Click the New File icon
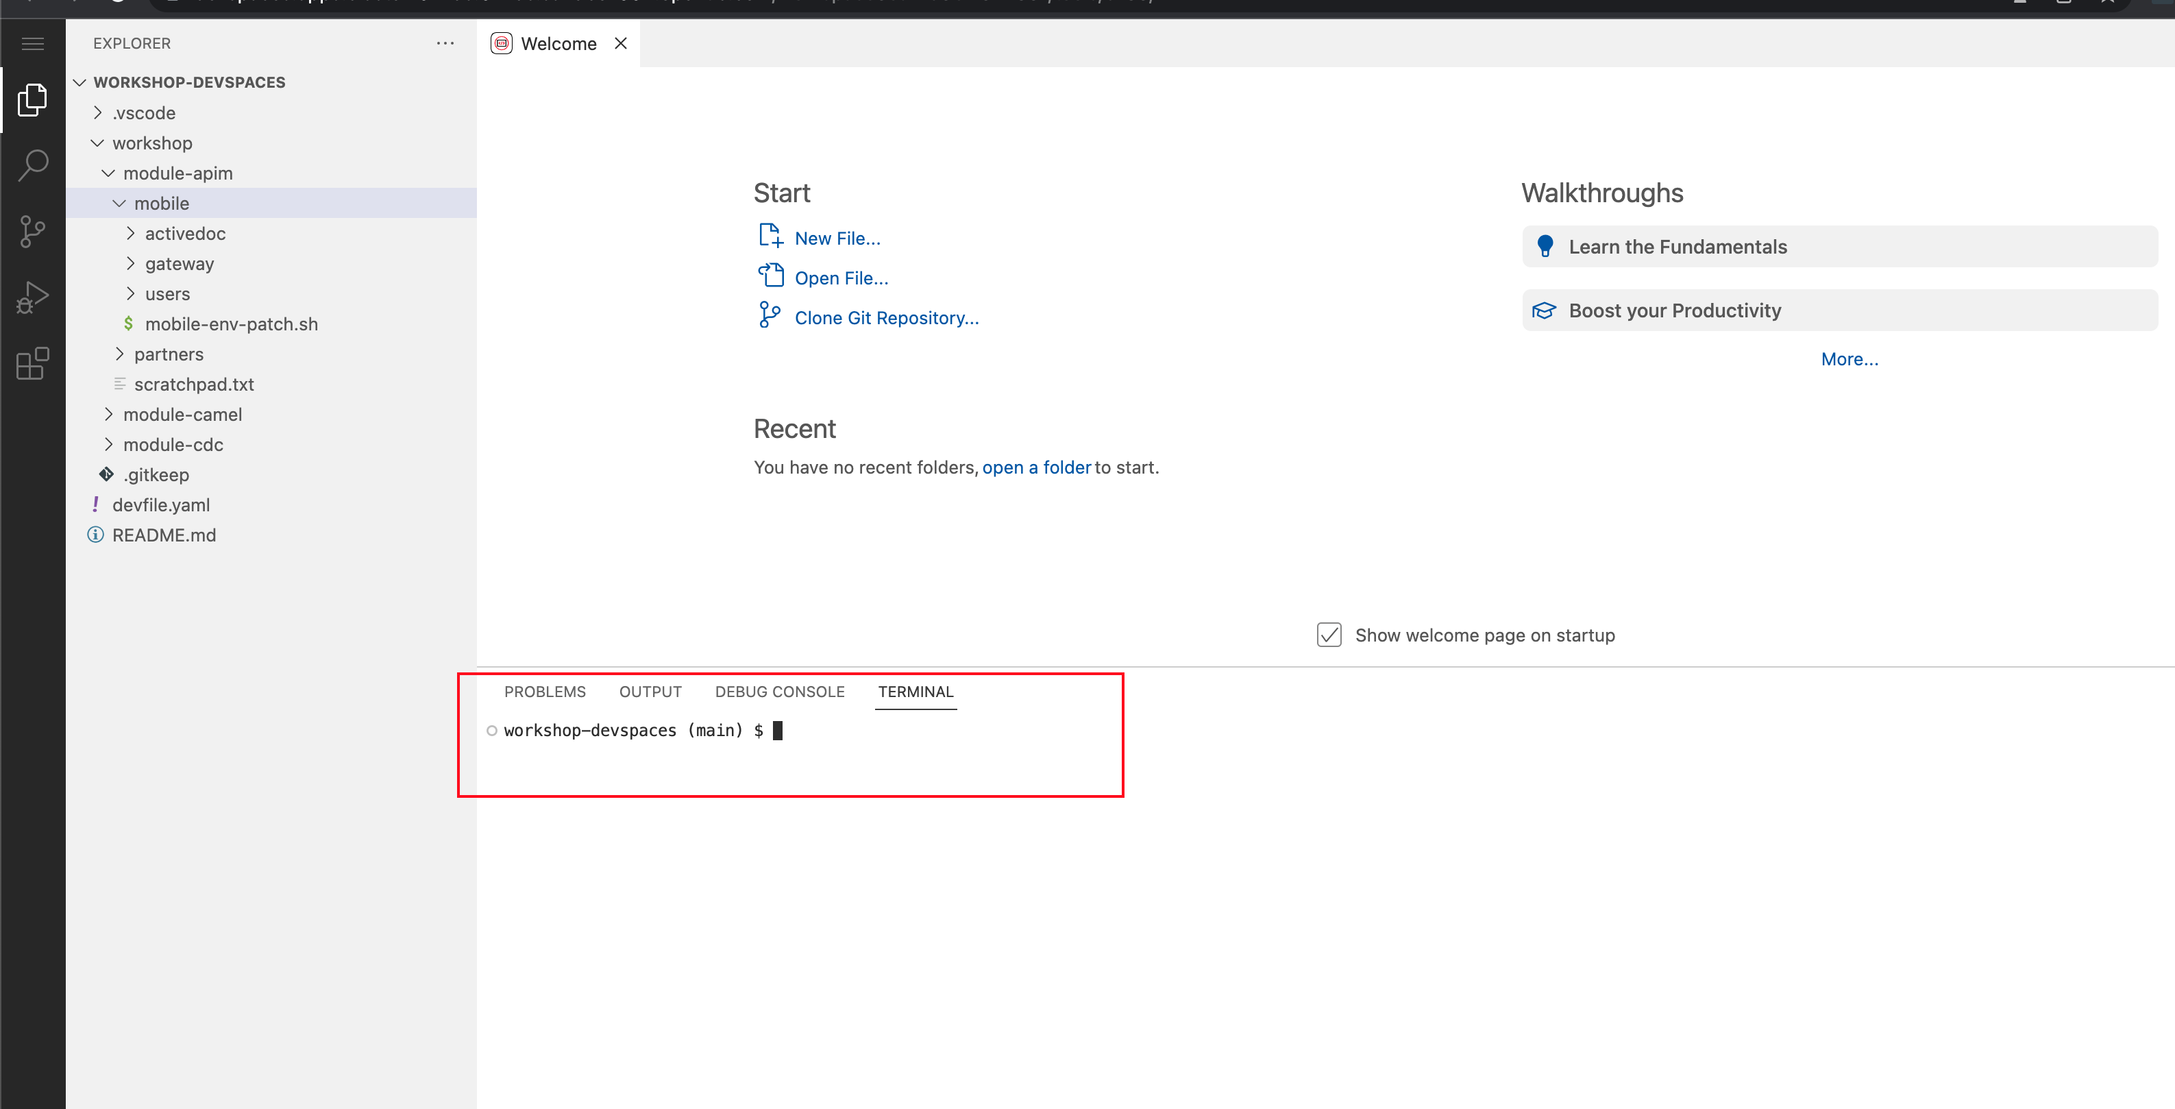2175x1109 pixels. (770, 236)
